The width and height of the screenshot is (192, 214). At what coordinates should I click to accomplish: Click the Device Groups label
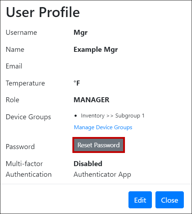point(28,117)
